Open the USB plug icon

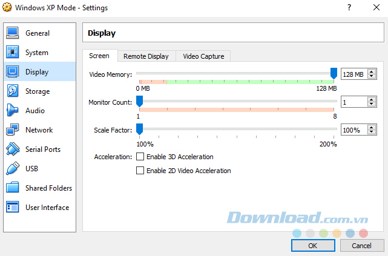pyautogui.click(x=12, y=168)
